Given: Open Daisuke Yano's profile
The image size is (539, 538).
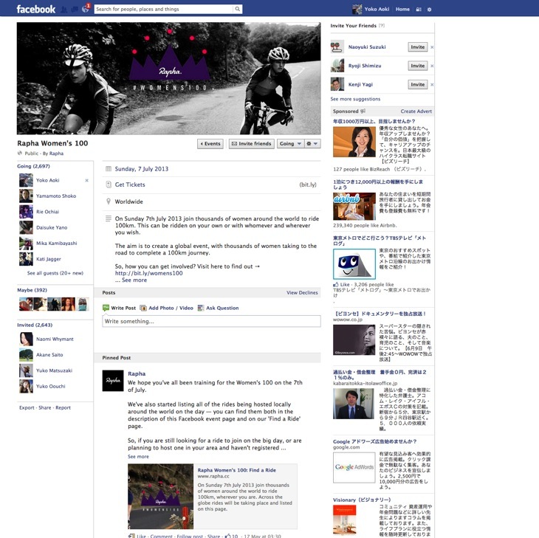Looking at the screenshot, I should point(52,227).
